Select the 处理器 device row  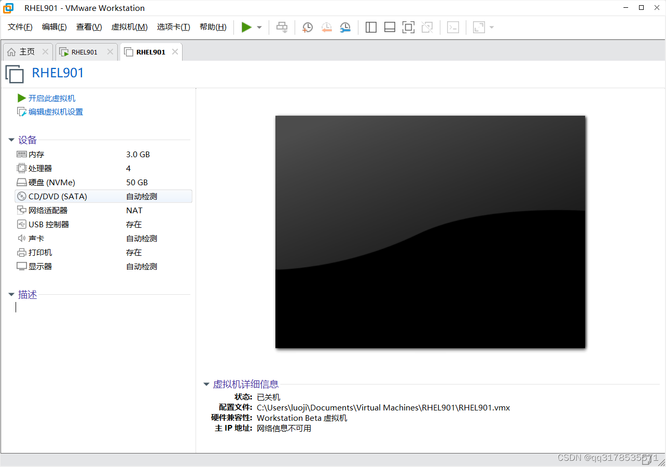pos(104,168)
